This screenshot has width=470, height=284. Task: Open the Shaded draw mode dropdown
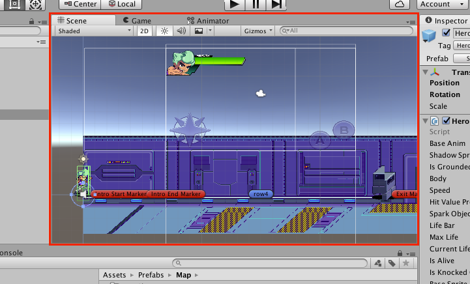93,31
